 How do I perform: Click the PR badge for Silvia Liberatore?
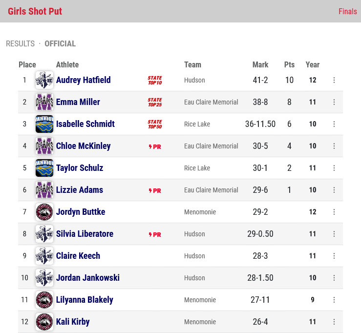[155, 234]
